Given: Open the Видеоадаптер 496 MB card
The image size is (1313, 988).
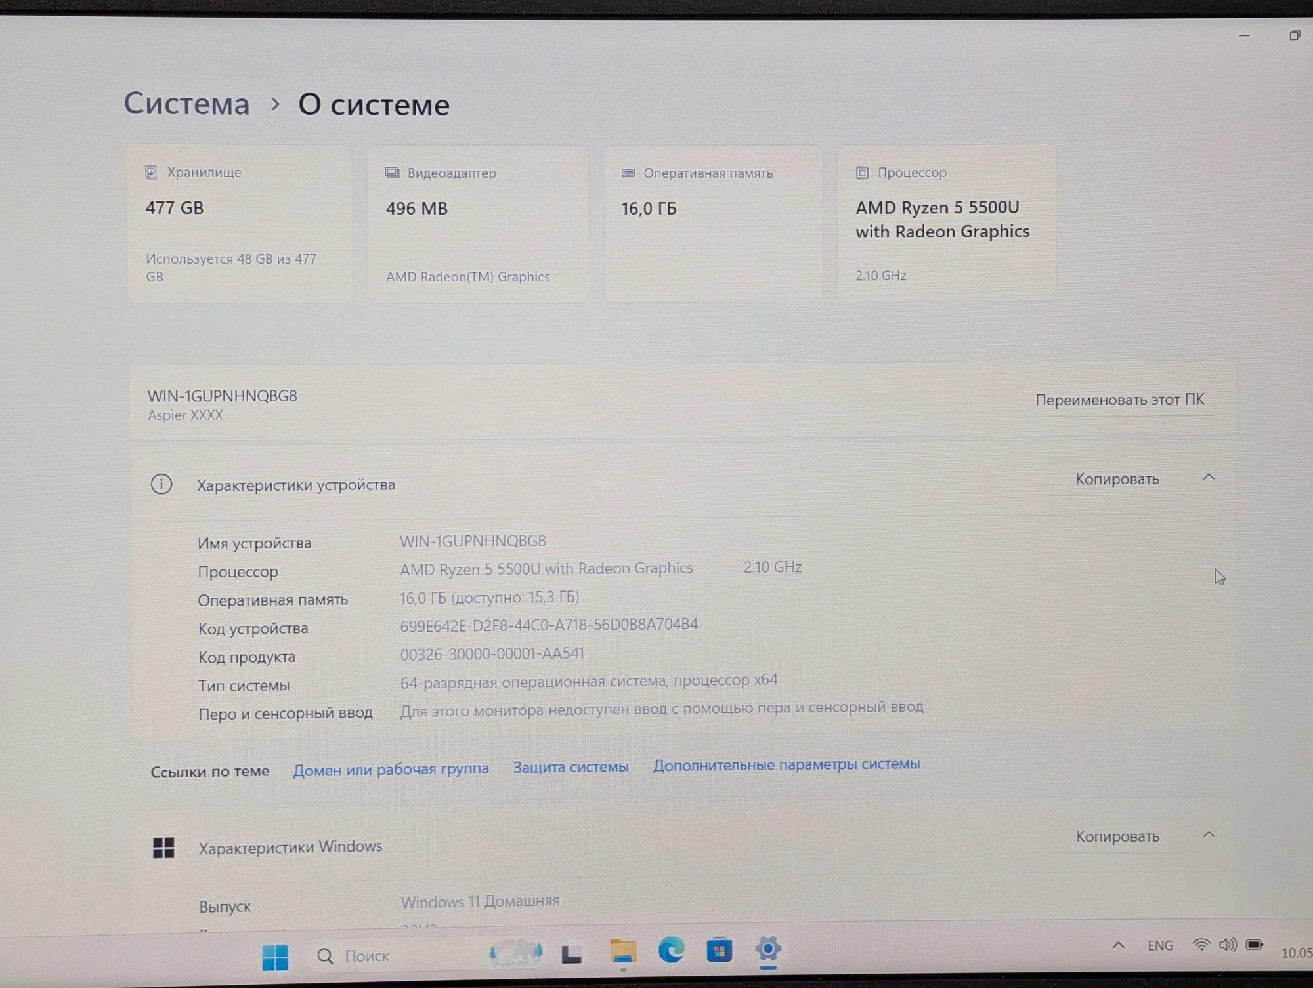Looking at the screenshot, I should click(478, 224).
